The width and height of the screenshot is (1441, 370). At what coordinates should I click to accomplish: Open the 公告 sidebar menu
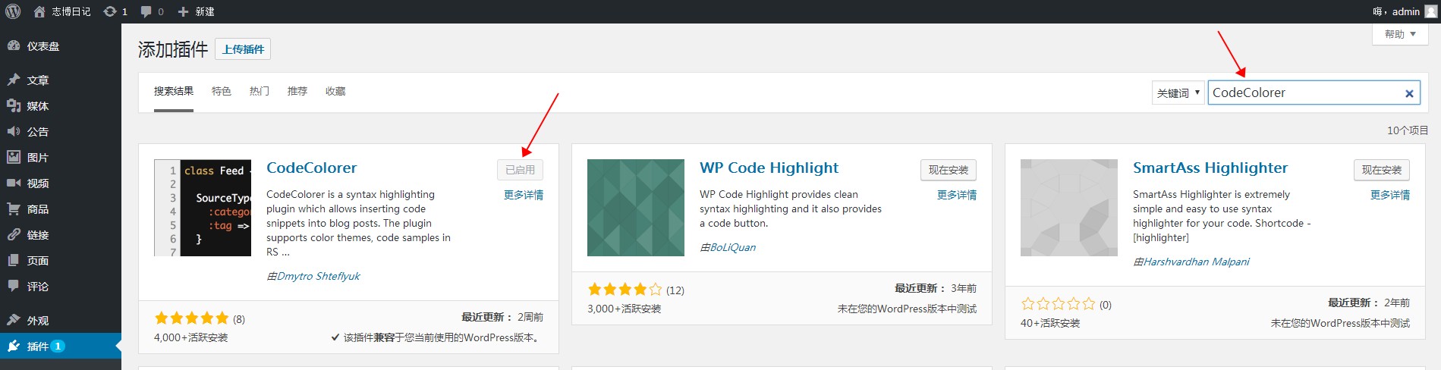61,131
